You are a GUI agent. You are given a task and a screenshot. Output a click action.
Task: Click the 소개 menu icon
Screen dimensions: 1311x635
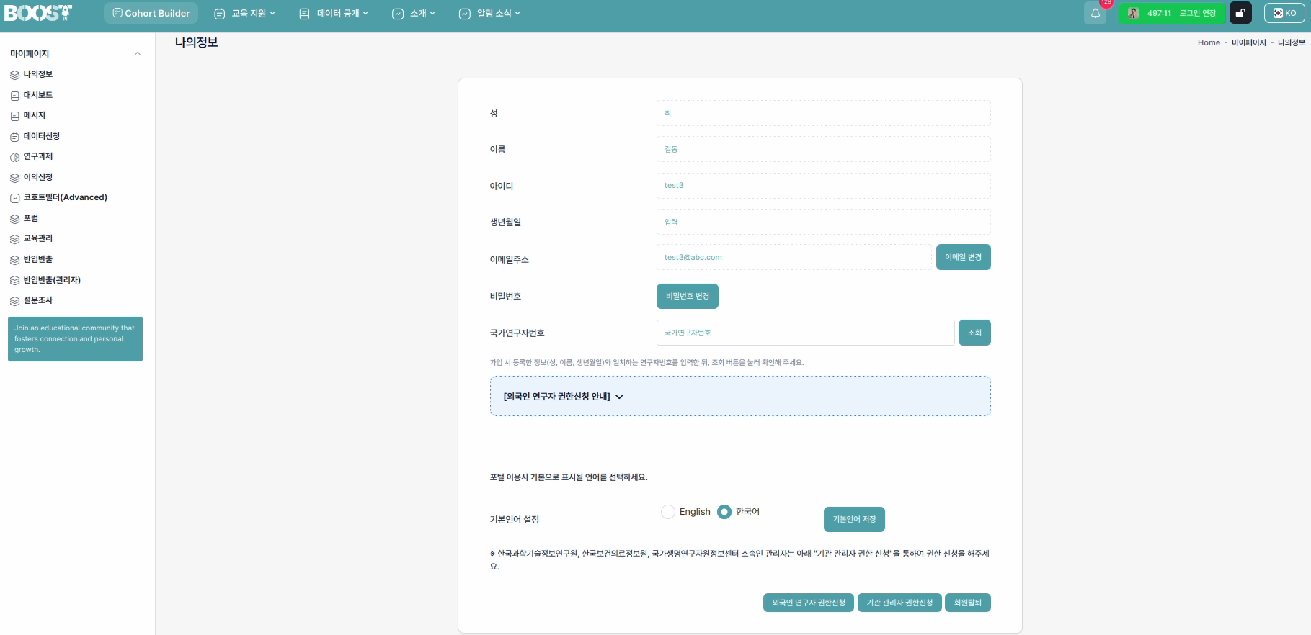pos(398,14)
